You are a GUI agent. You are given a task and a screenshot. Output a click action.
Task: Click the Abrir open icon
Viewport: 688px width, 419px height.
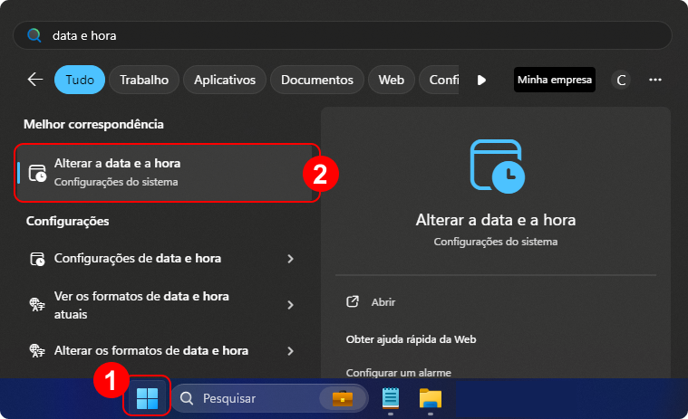353,301
